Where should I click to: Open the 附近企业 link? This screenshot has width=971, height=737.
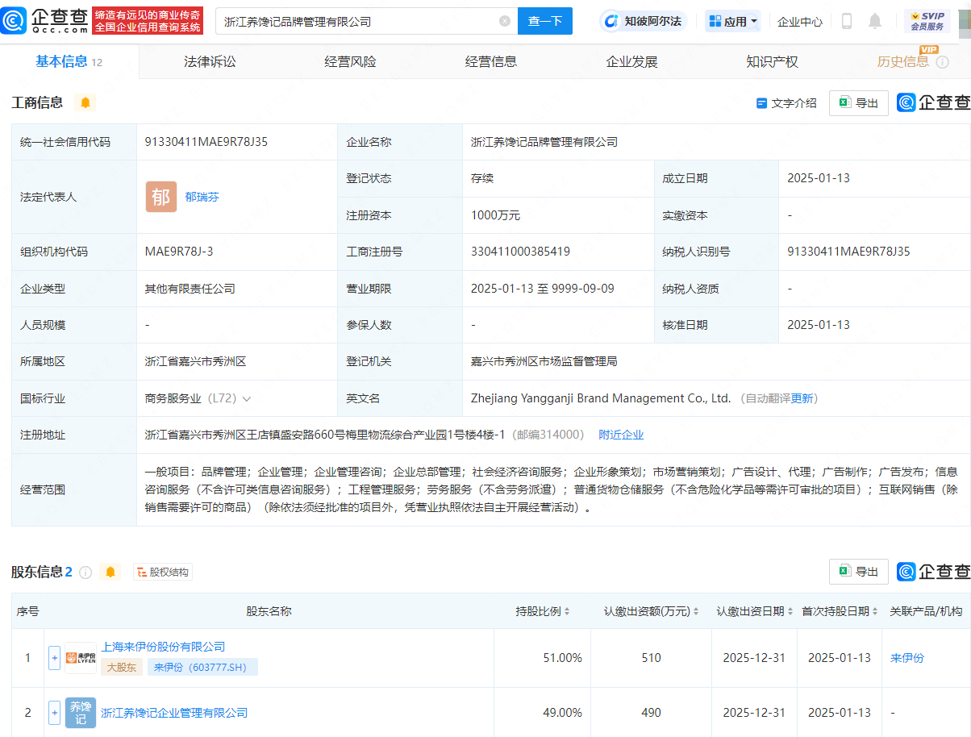point(621,435)
